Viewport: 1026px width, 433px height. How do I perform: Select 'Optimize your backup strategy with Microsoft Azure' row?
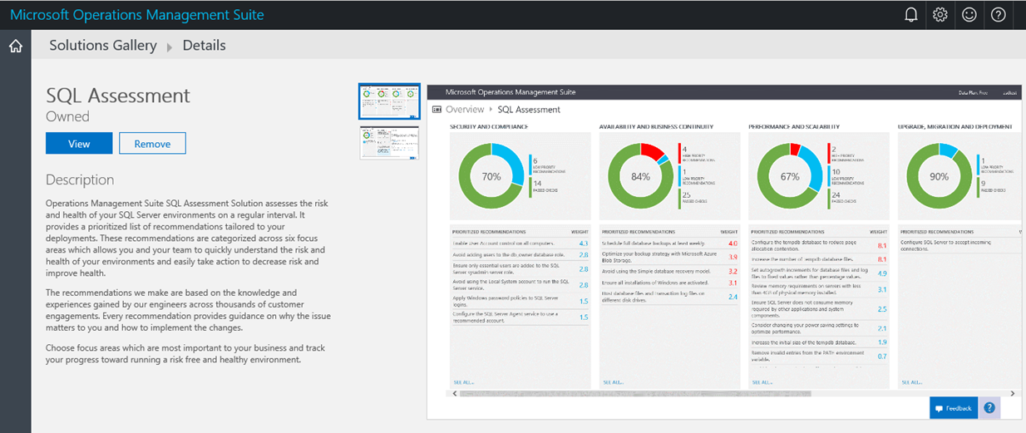(x=669, y=258)
